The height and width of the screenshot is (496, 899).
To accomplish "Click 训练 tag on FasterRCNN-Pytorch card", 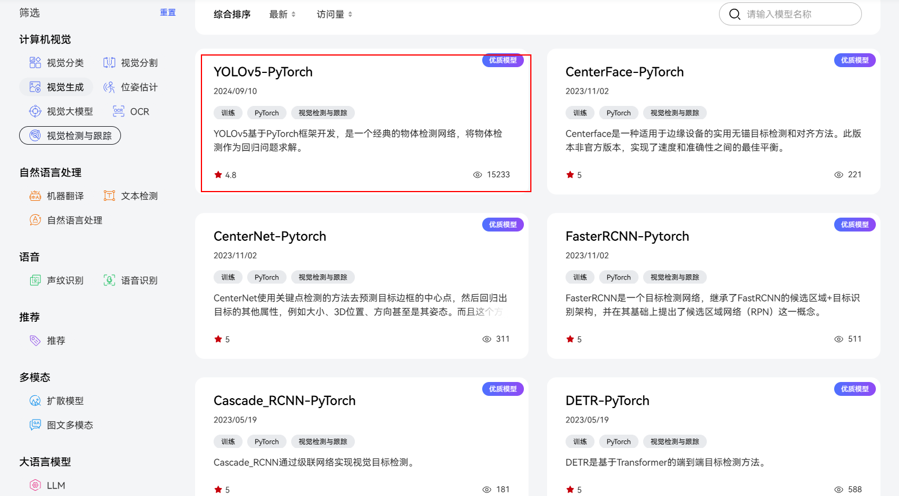I will tap(580, 277).
